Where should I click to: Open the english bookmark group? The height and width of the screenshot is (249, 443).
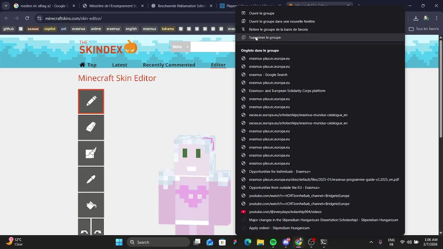131,29
